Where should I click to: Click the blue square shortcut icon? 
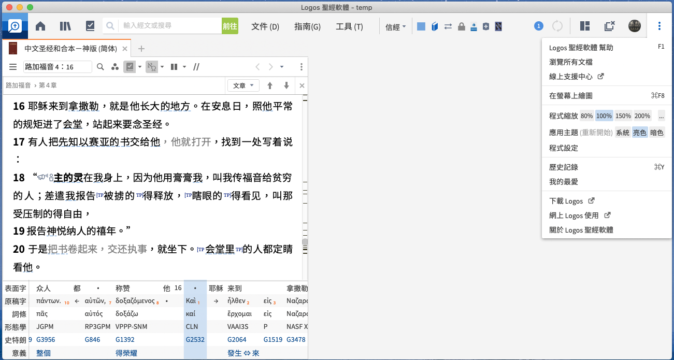[x=421, y=26]
